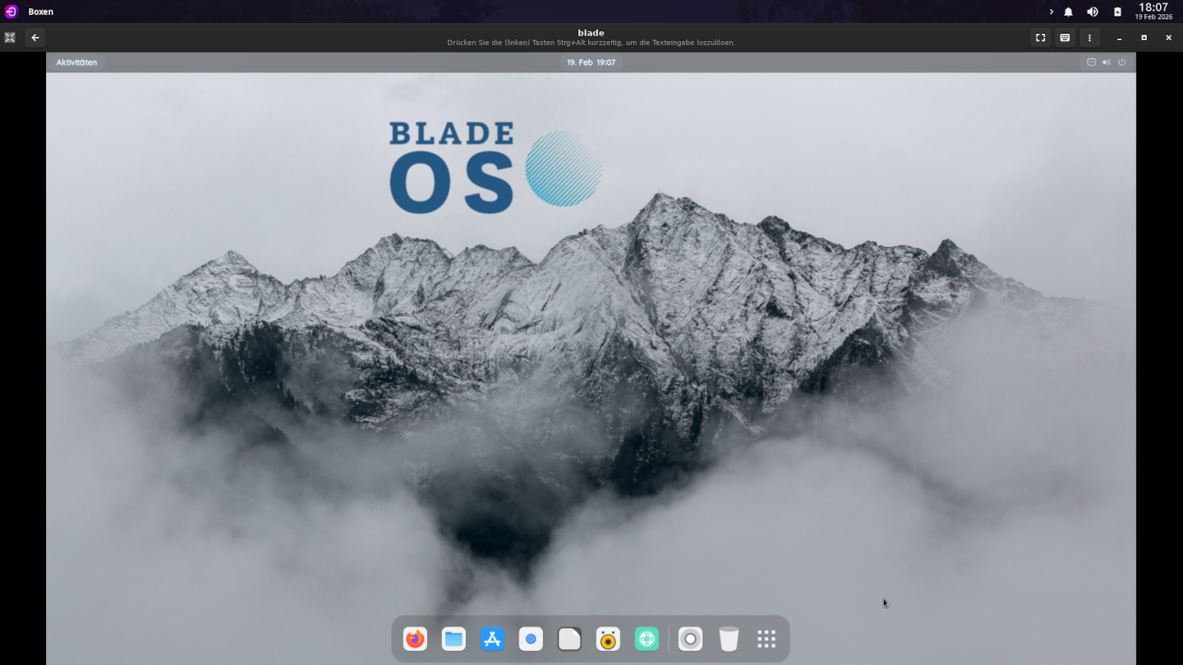Screen dimensions: 1183x665
Task: Open the trash can in dock
Action: [x=729, y=639]
